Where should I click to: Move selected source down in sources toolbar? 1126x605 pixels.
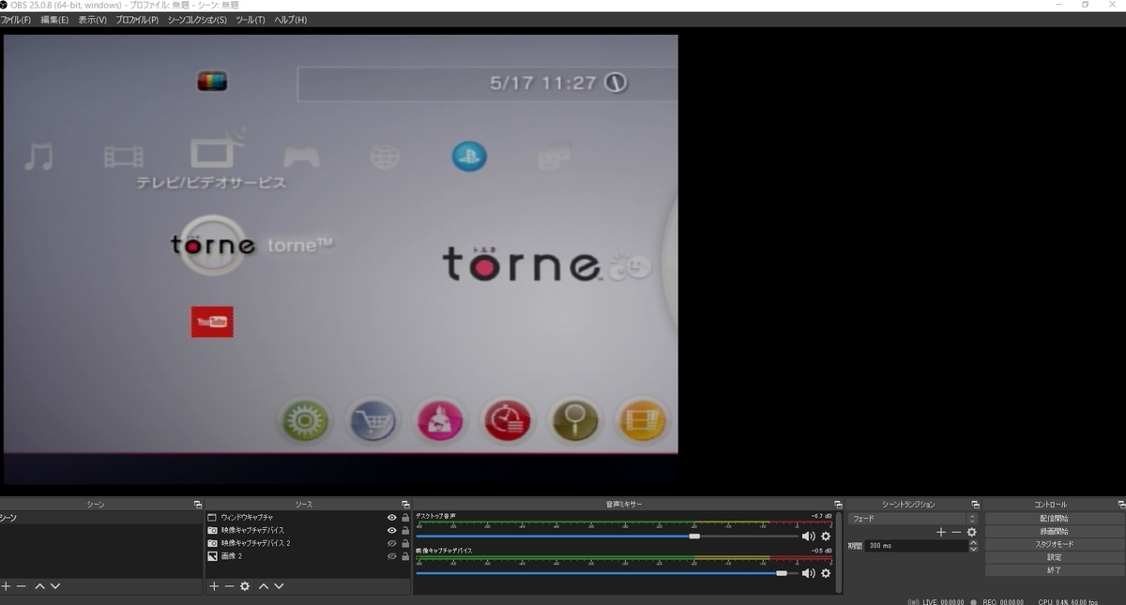coord(279,586)
